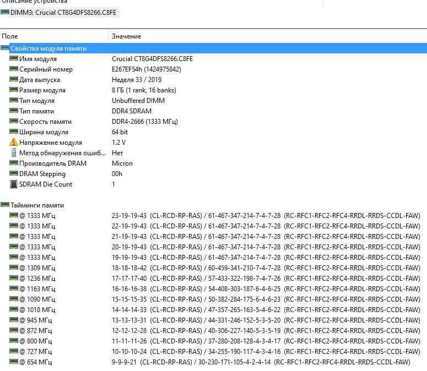The image size is (427, 371).
Task: Select the SDRAM Die Count field label
Action: (46, 184)
